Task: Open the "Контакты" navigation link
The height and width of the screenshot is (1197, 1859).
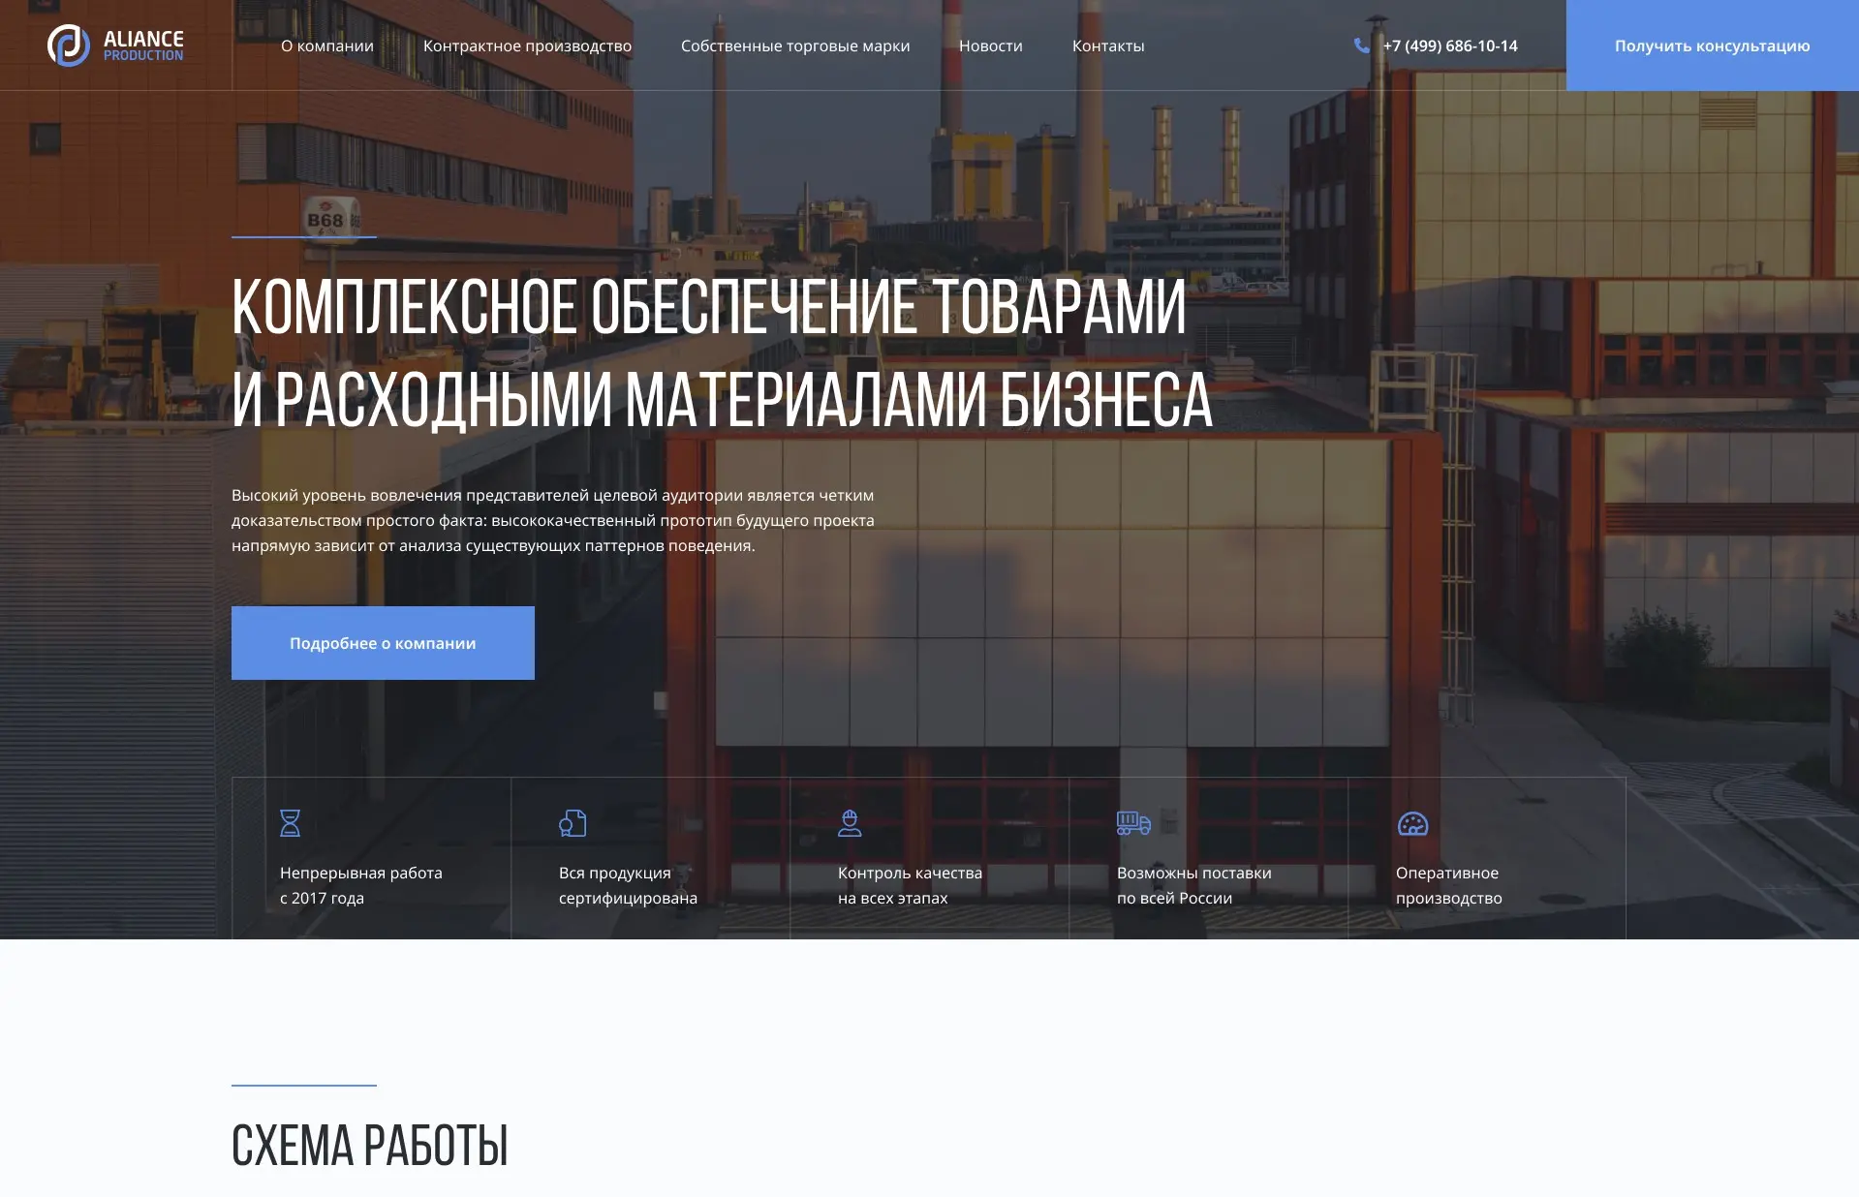Action: point(1107,46)
